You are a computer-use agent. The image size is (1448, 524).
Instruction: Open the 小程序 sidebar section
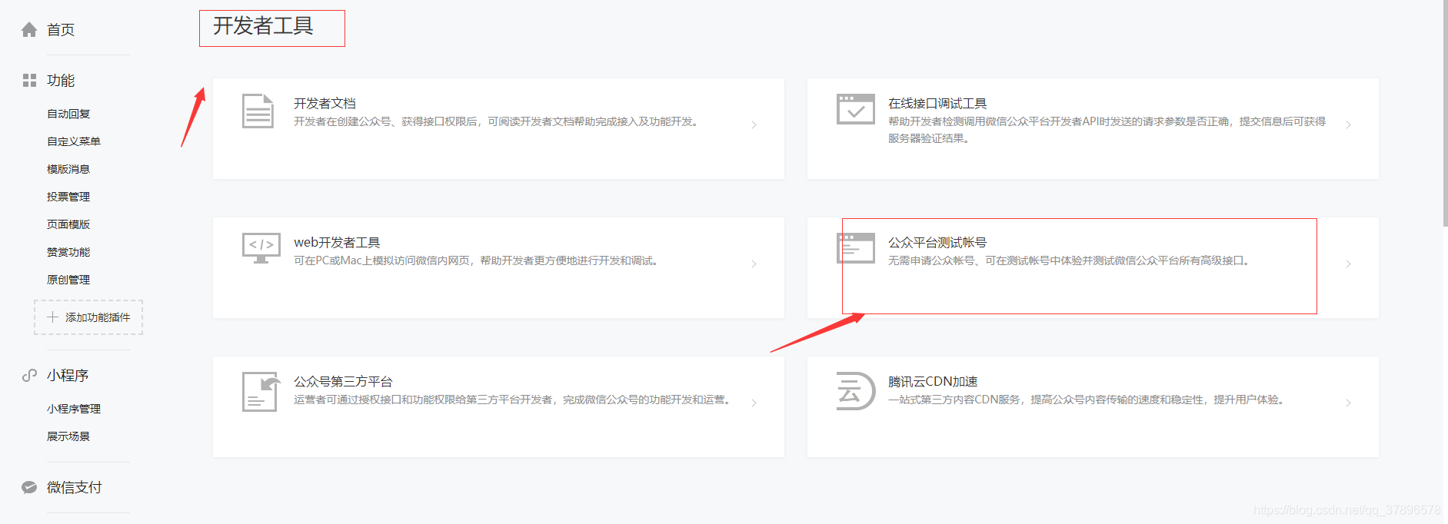[68, 376]
